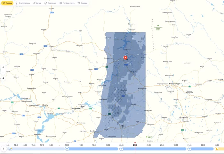Image resolution: width=224 pixels, height=154 pixels.
Task: Zoom out with the minus button
Action: point(3,72)
